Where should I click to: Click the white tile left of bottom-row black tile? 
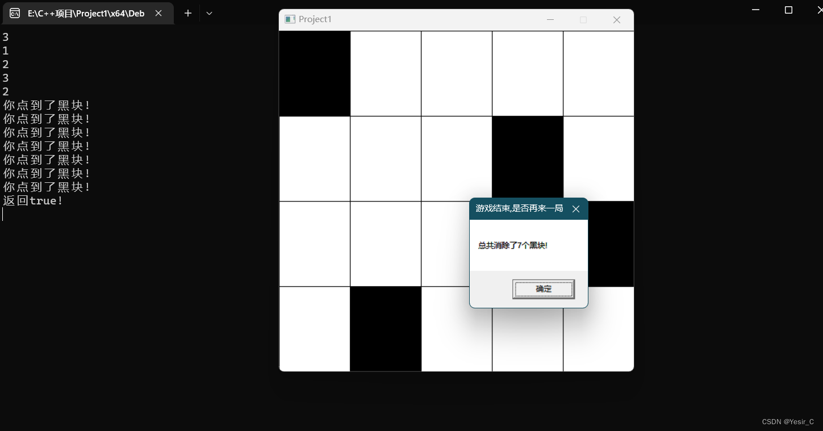tap(315, 329)
